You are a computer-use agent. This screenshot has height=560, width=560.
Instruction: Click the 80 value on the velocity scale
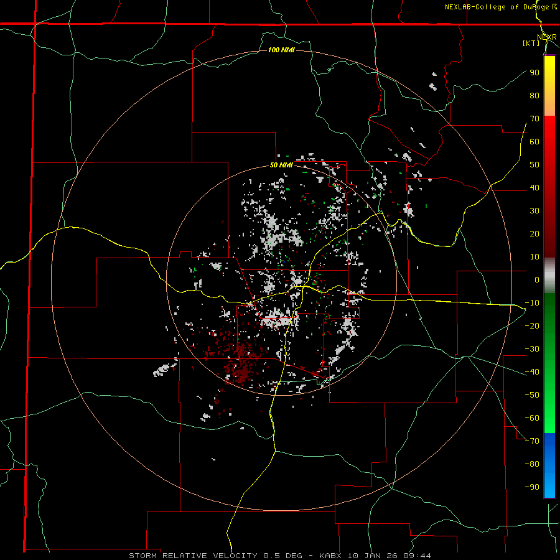(534, 95)
